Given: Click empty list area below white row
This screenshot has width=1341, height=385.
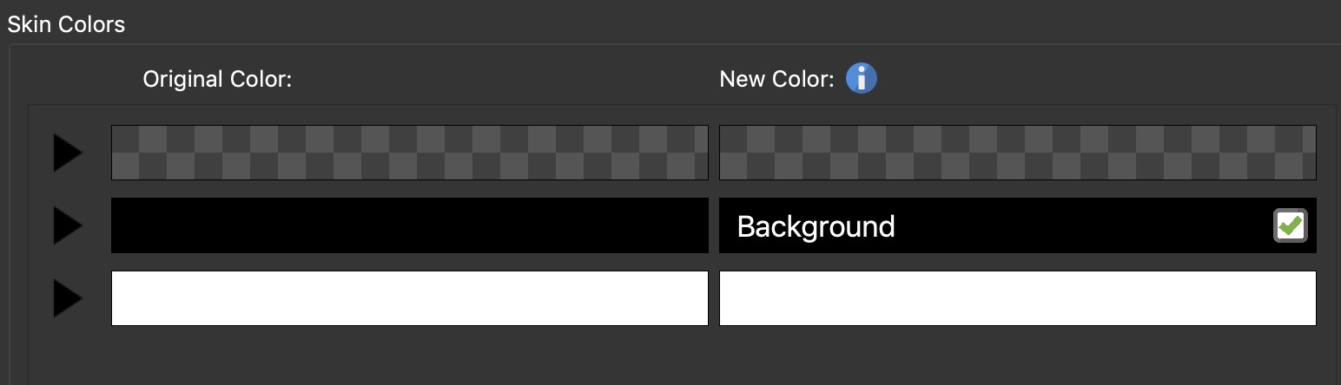Looking at the screenshot, I should pos(677,356).
